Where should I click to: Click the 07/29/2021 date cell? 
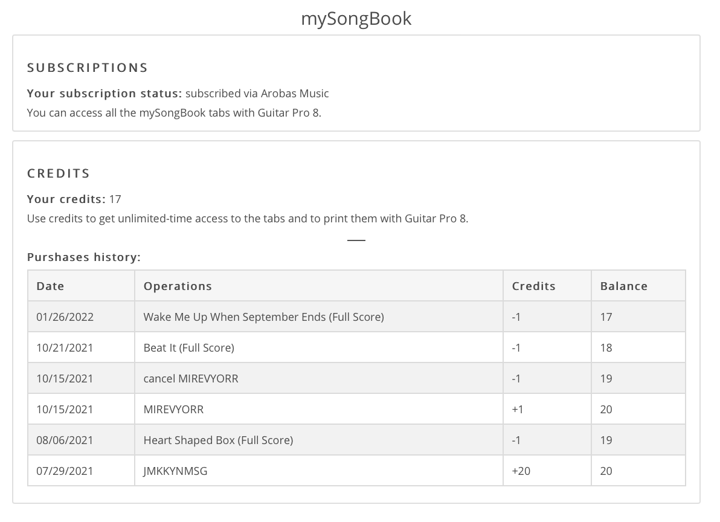coord(65,471)
